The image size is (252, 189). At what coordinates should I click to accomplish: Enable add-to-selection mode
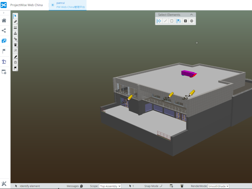click(x=185, y=21)
